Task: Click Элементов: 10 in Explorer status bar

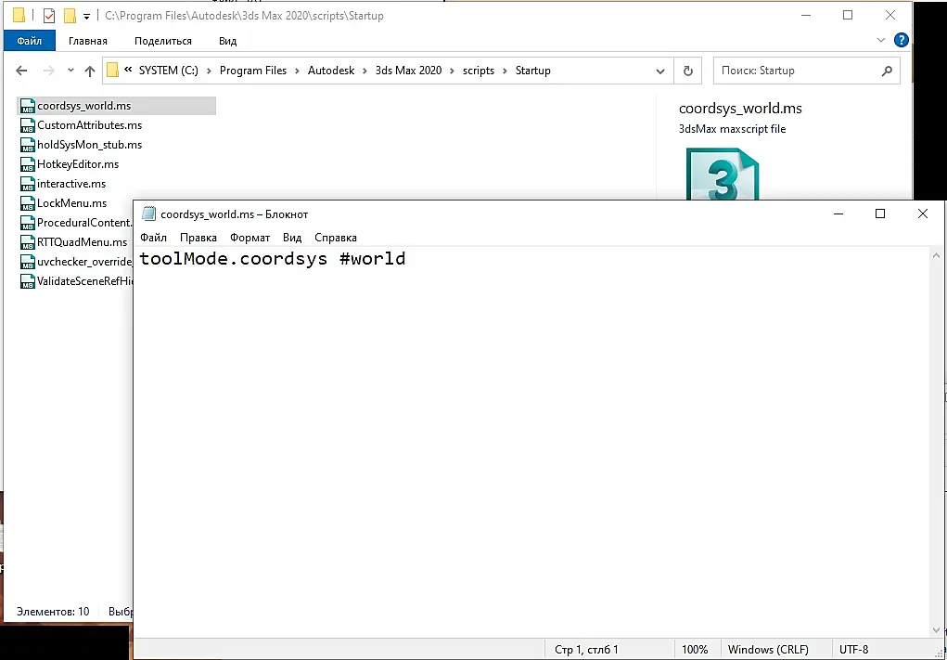Action: pyautogui.click(x=53, y=612)
